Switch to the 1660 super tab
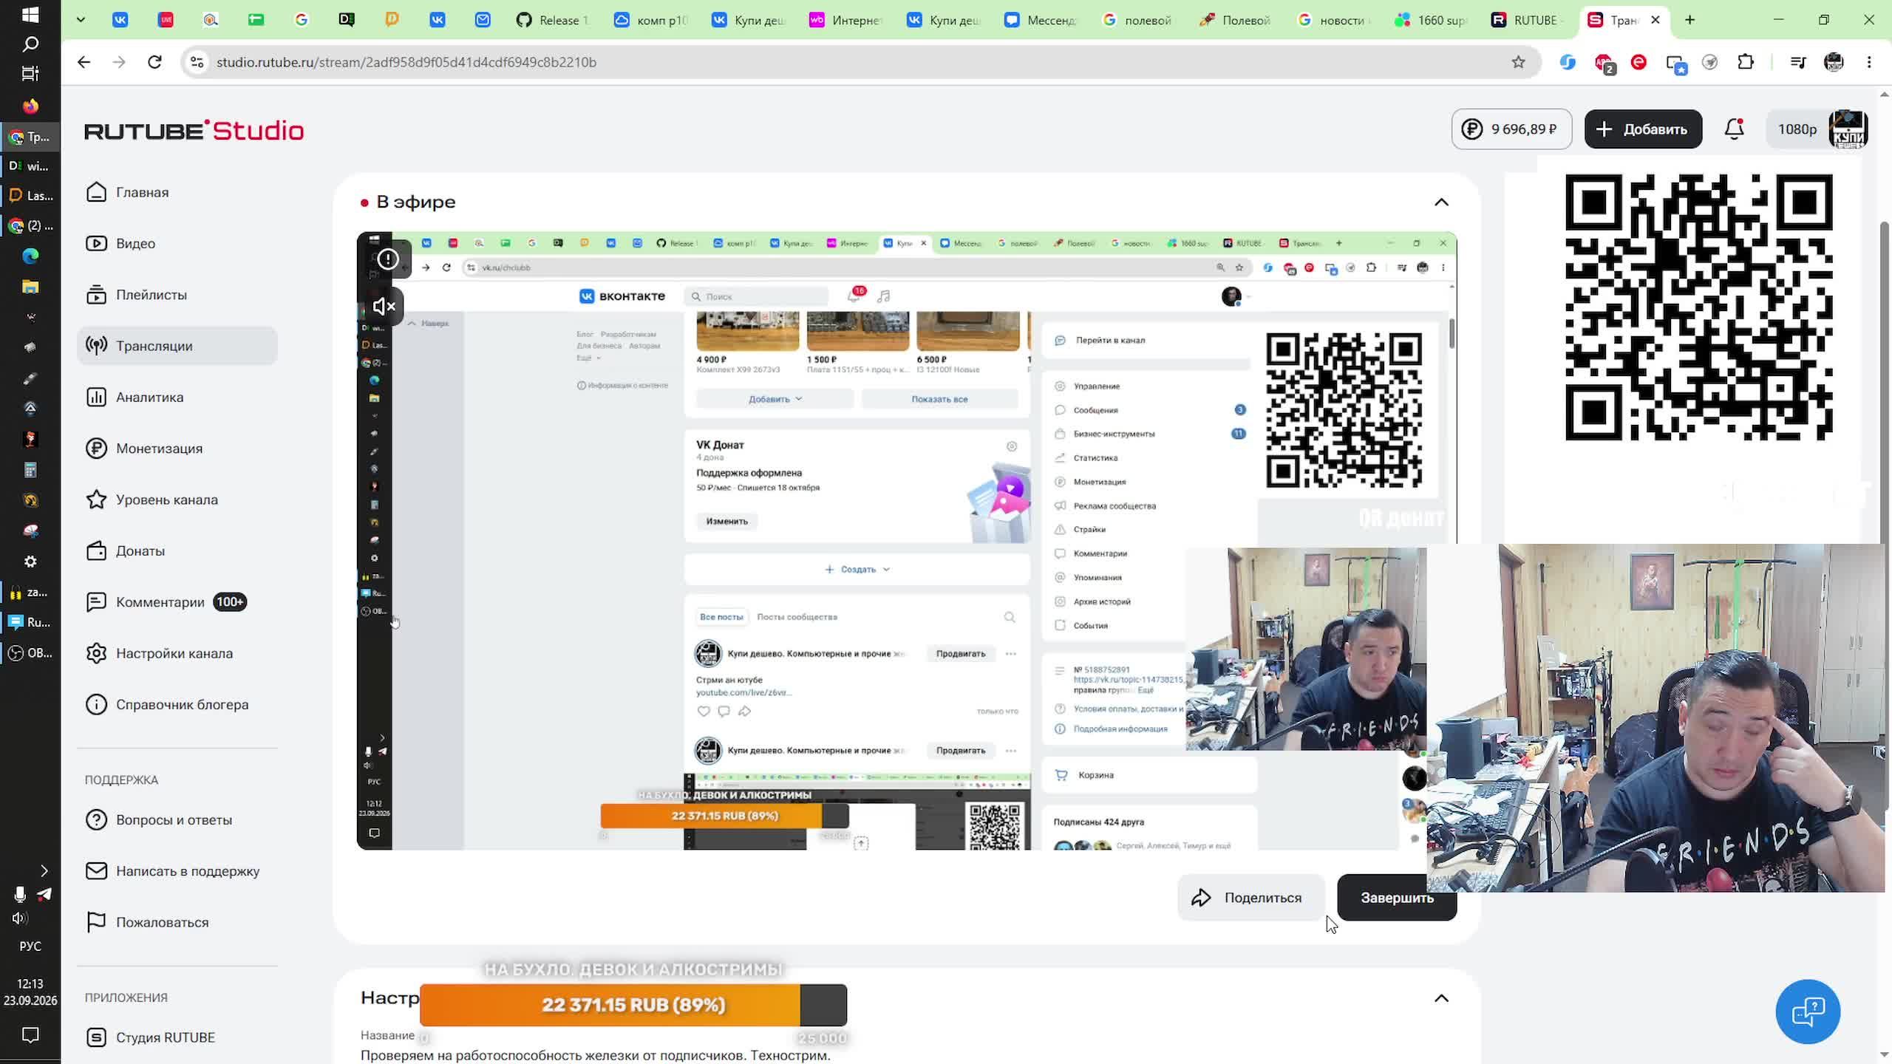The height and width of the screenshot is (1064, 1892). (1431, 20)
